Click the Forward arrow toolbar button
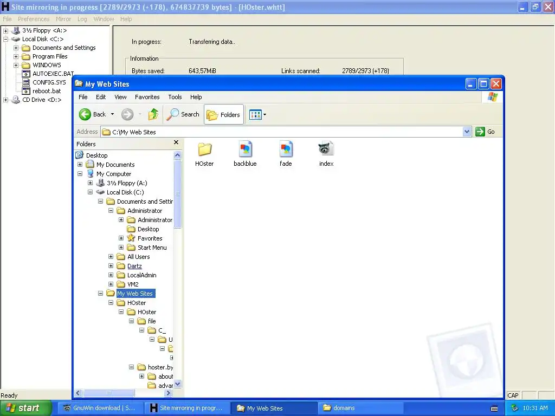Image resolution: width=555 pixels, height=416 pixels. (127, 114)
